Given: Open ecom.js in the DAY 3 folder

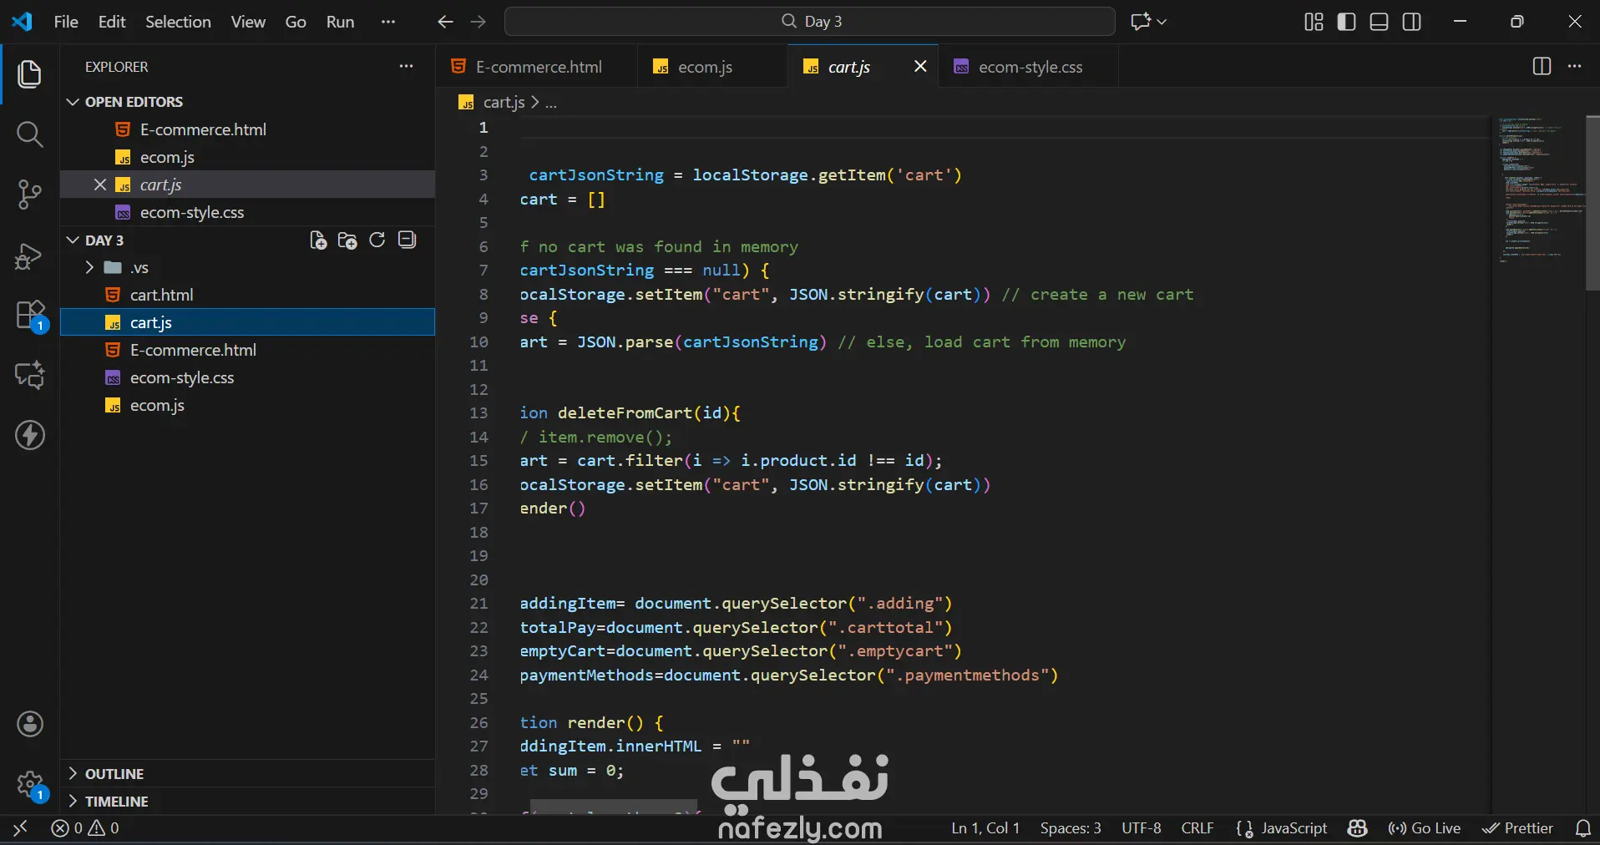Looking at the screenshot, I should 247,405.
